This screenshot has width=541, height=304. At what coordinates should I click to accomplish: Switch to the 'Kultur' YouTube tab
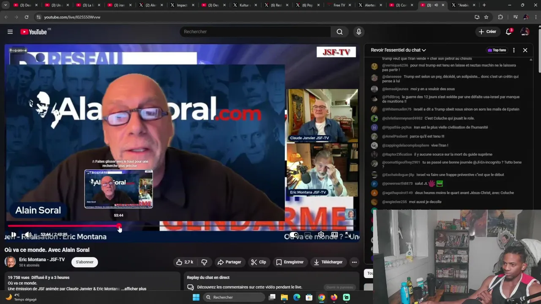click(245, 5)
